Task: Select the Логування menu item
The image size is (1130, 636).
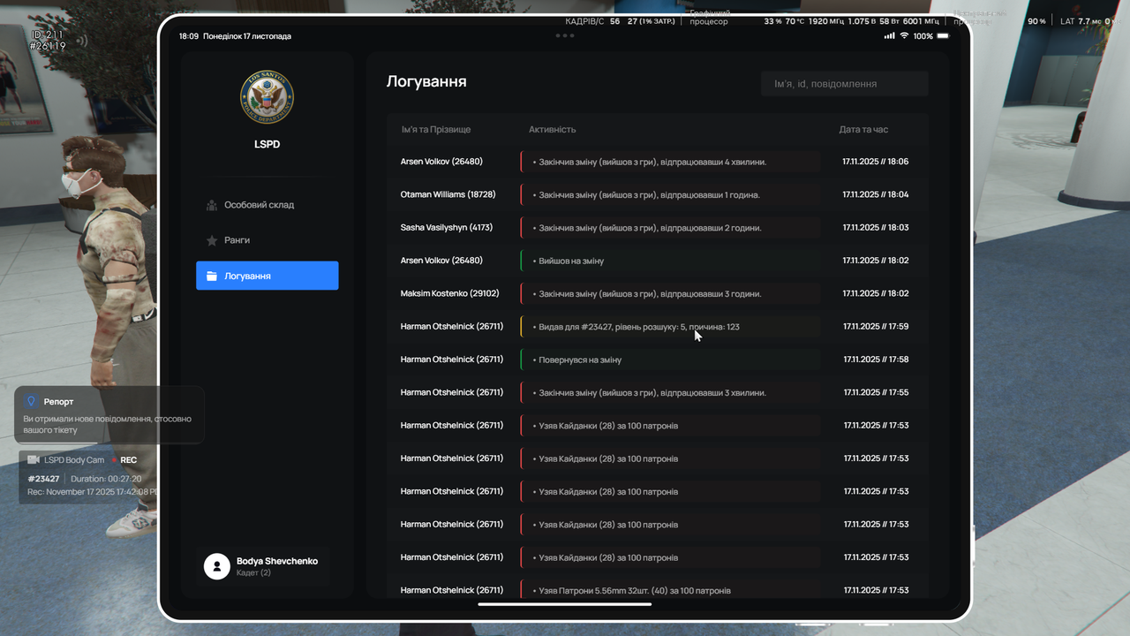Action: 267,276
